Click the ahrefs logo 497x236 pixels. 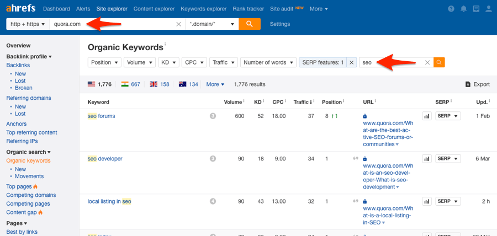(20, 8)
